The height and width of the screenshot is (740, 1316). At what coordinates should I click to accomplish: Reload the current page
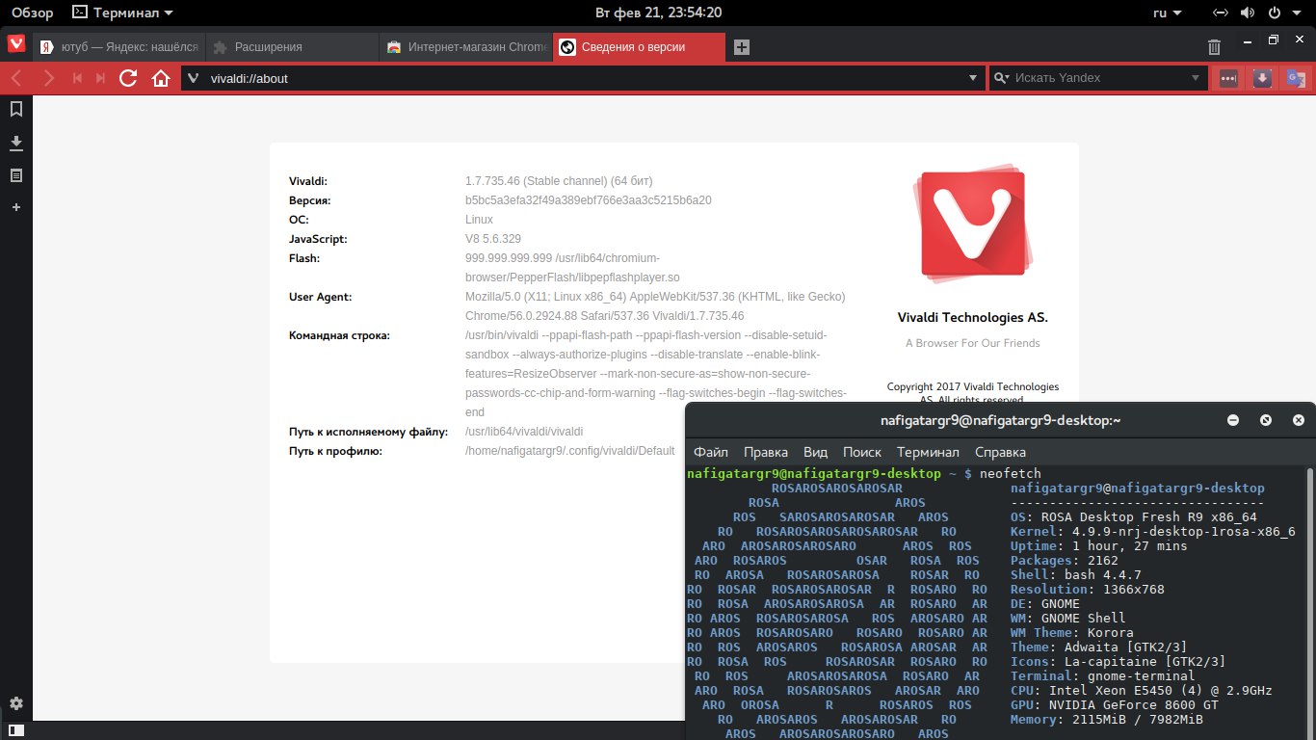pyautogui.click(x=128, y=78)
